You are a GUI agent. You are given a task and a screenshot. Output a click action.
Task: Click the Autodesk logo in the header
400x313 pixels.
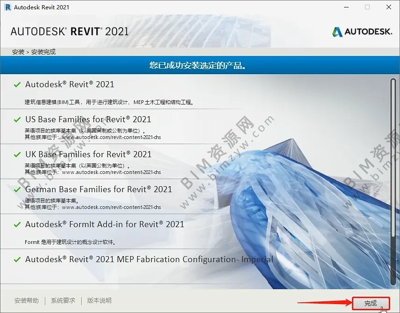coord(362,32)
